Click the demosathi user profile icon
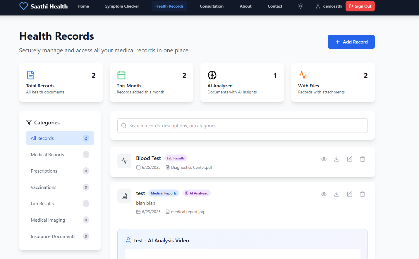Viewport: 419px width, 259px height. (x=318, y=6)
